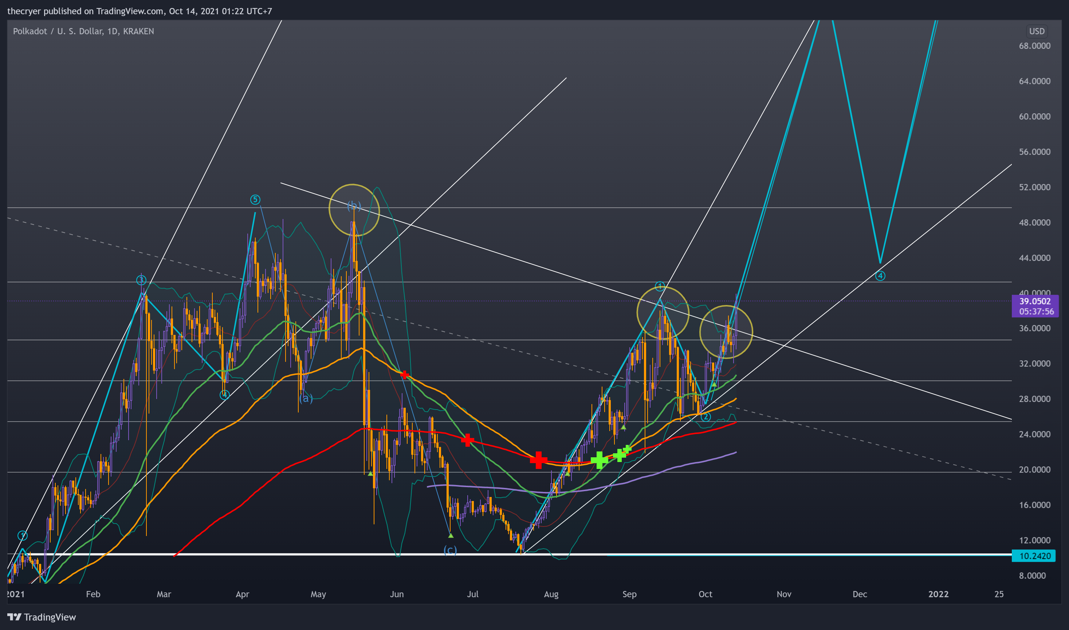Click May on the time axis
The image size is (1069, 630).
[x=318, y=594]
